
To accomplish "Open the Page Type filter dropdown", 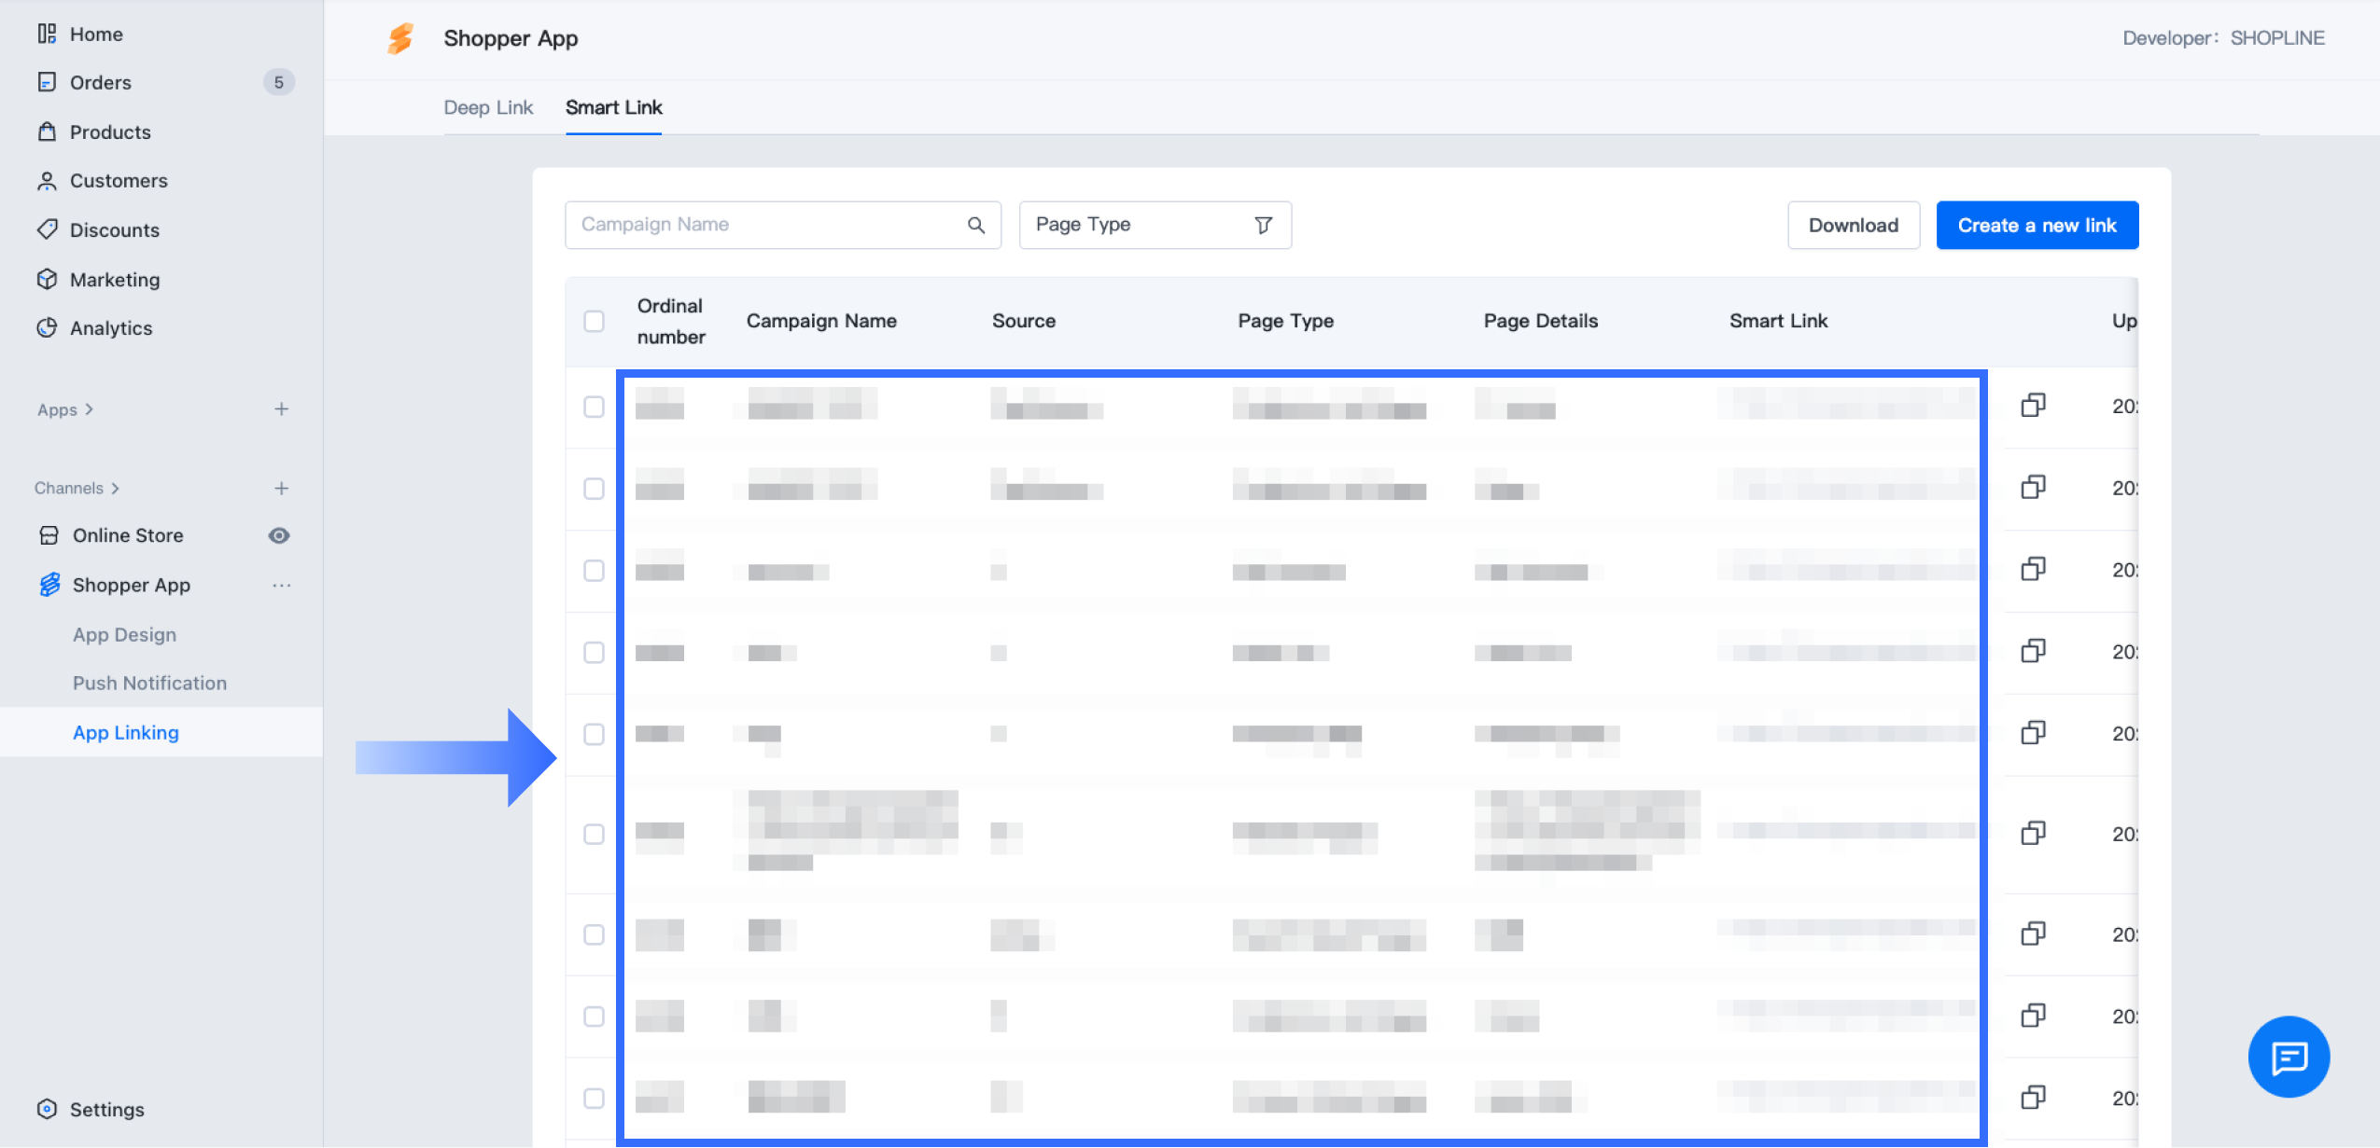I will click(x=1155, y=225).
